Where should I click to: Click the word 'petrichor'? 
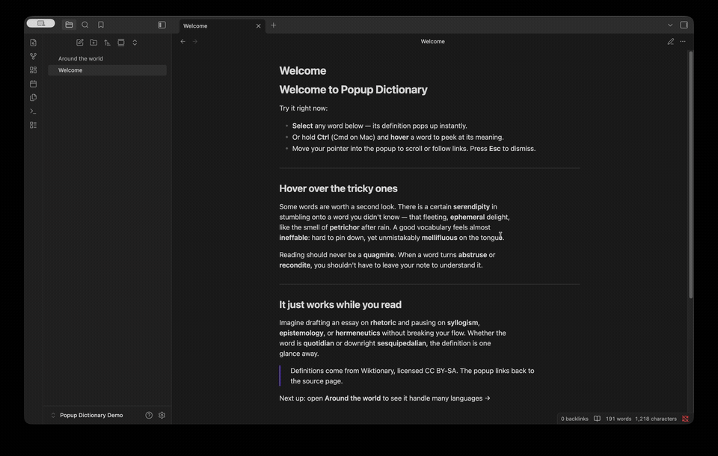(344, 227)
